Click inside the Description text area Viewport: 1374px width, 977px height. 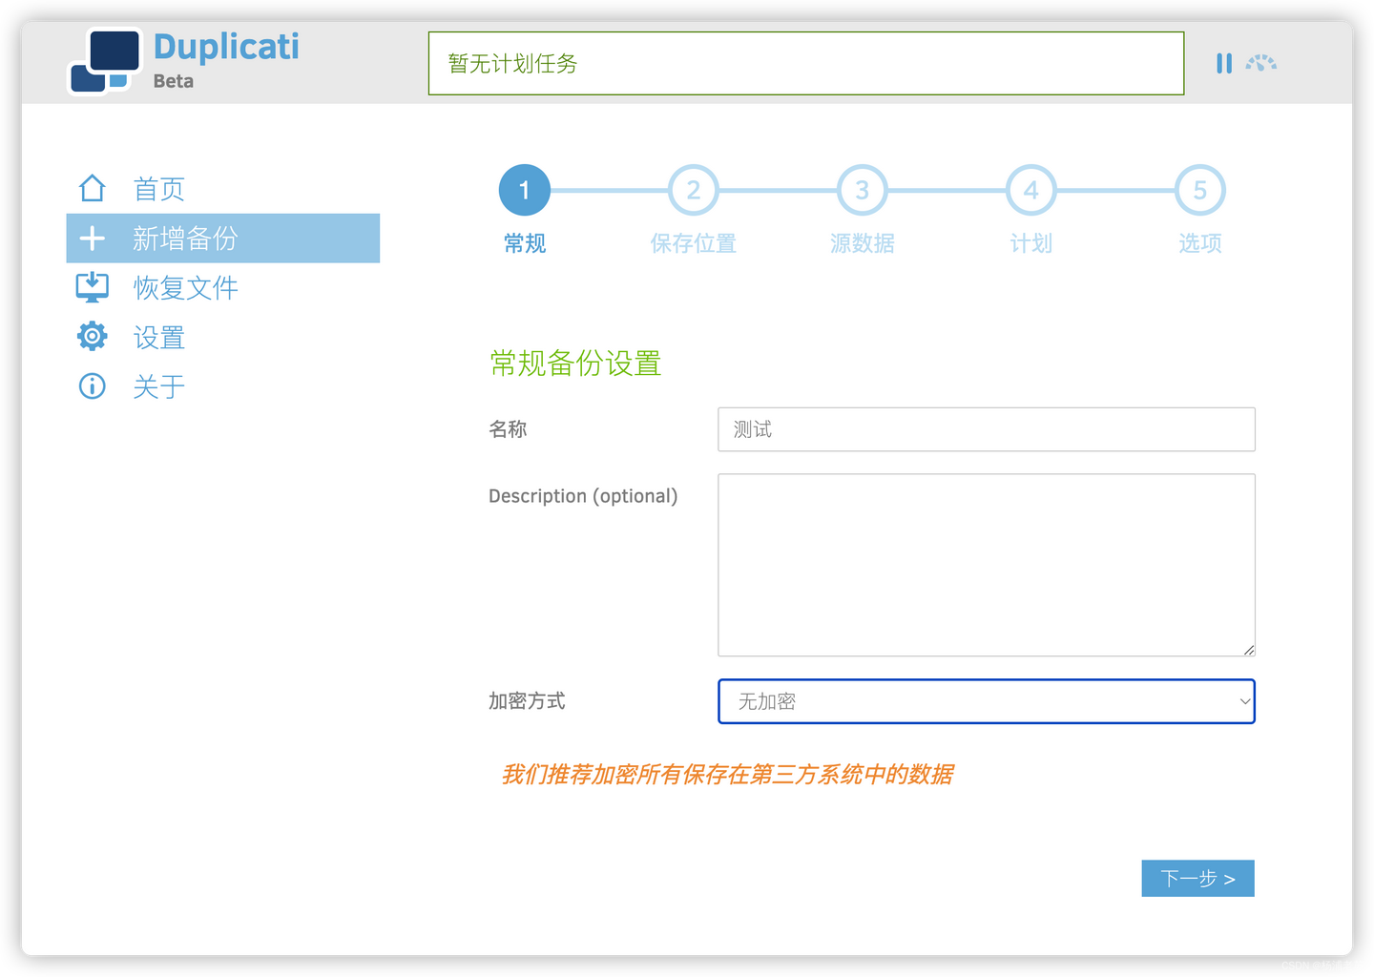pos(986,565)
